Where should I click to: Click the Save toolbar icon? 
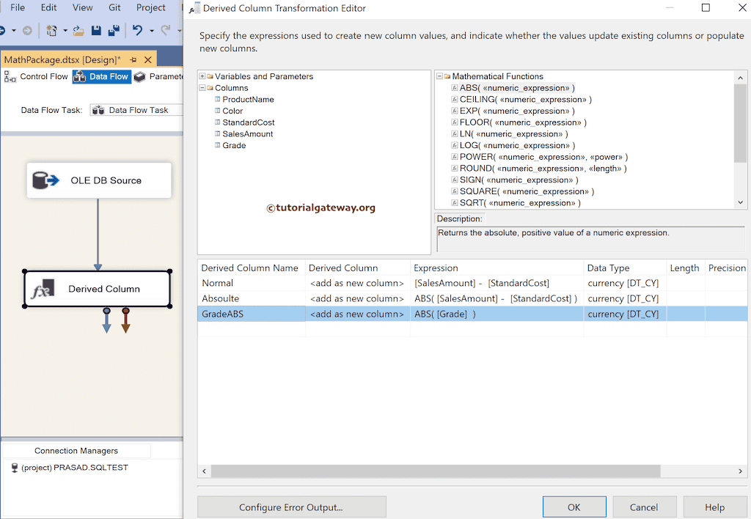[x=97, y=30]
